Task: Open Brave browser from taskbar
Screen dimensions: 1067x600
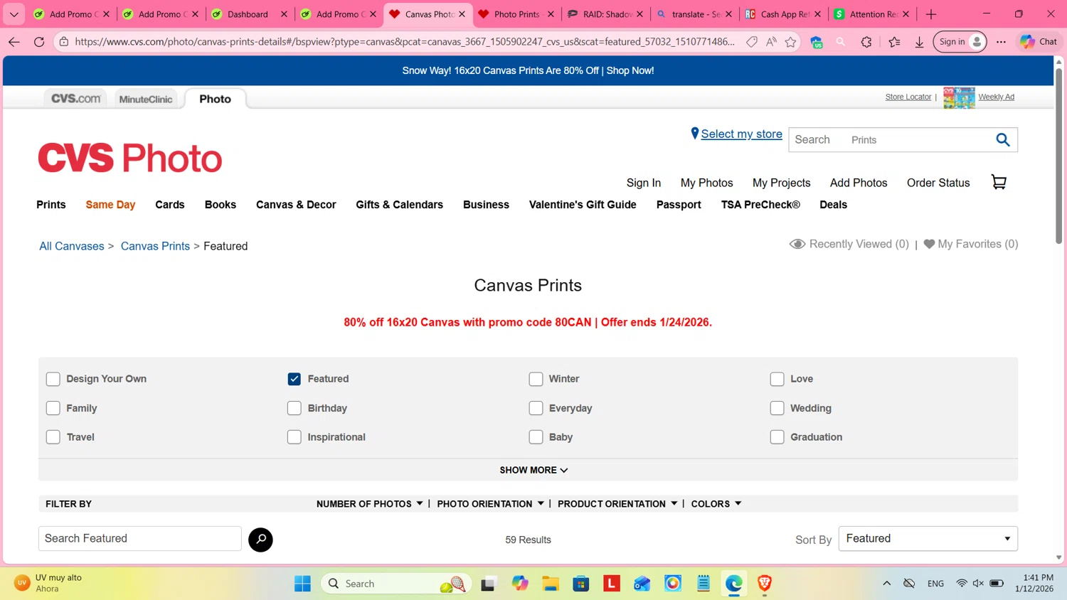Action: pos(765,584)
